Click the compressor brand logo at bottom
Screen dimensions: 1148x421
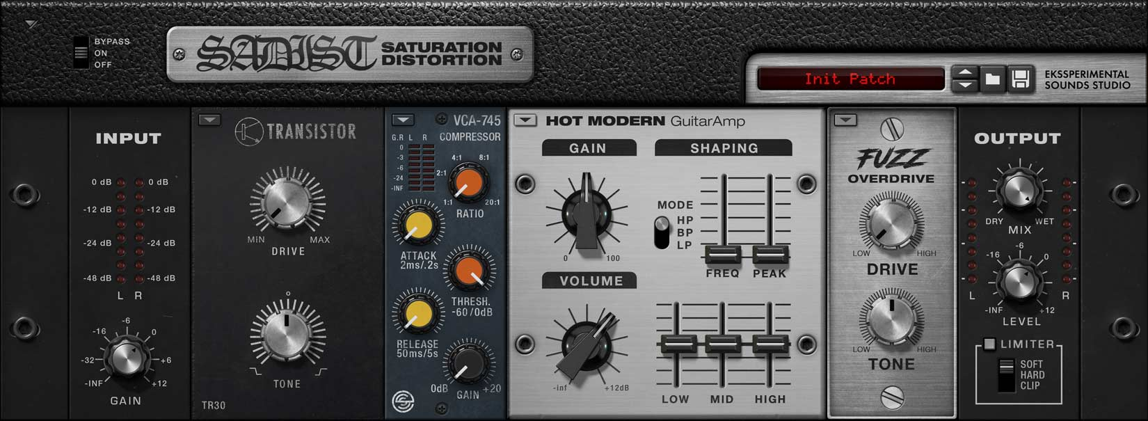tap(404, 402)
